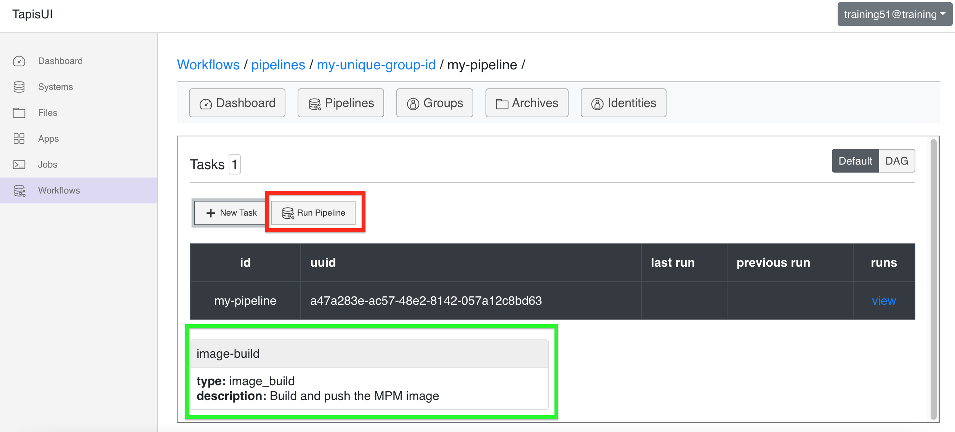Click the id column header

coord(245,262)
